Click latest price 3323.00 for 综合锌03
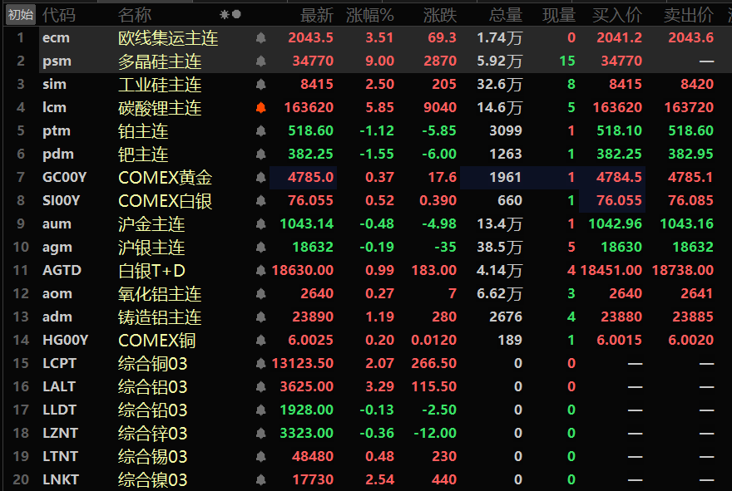 point(307,433)
